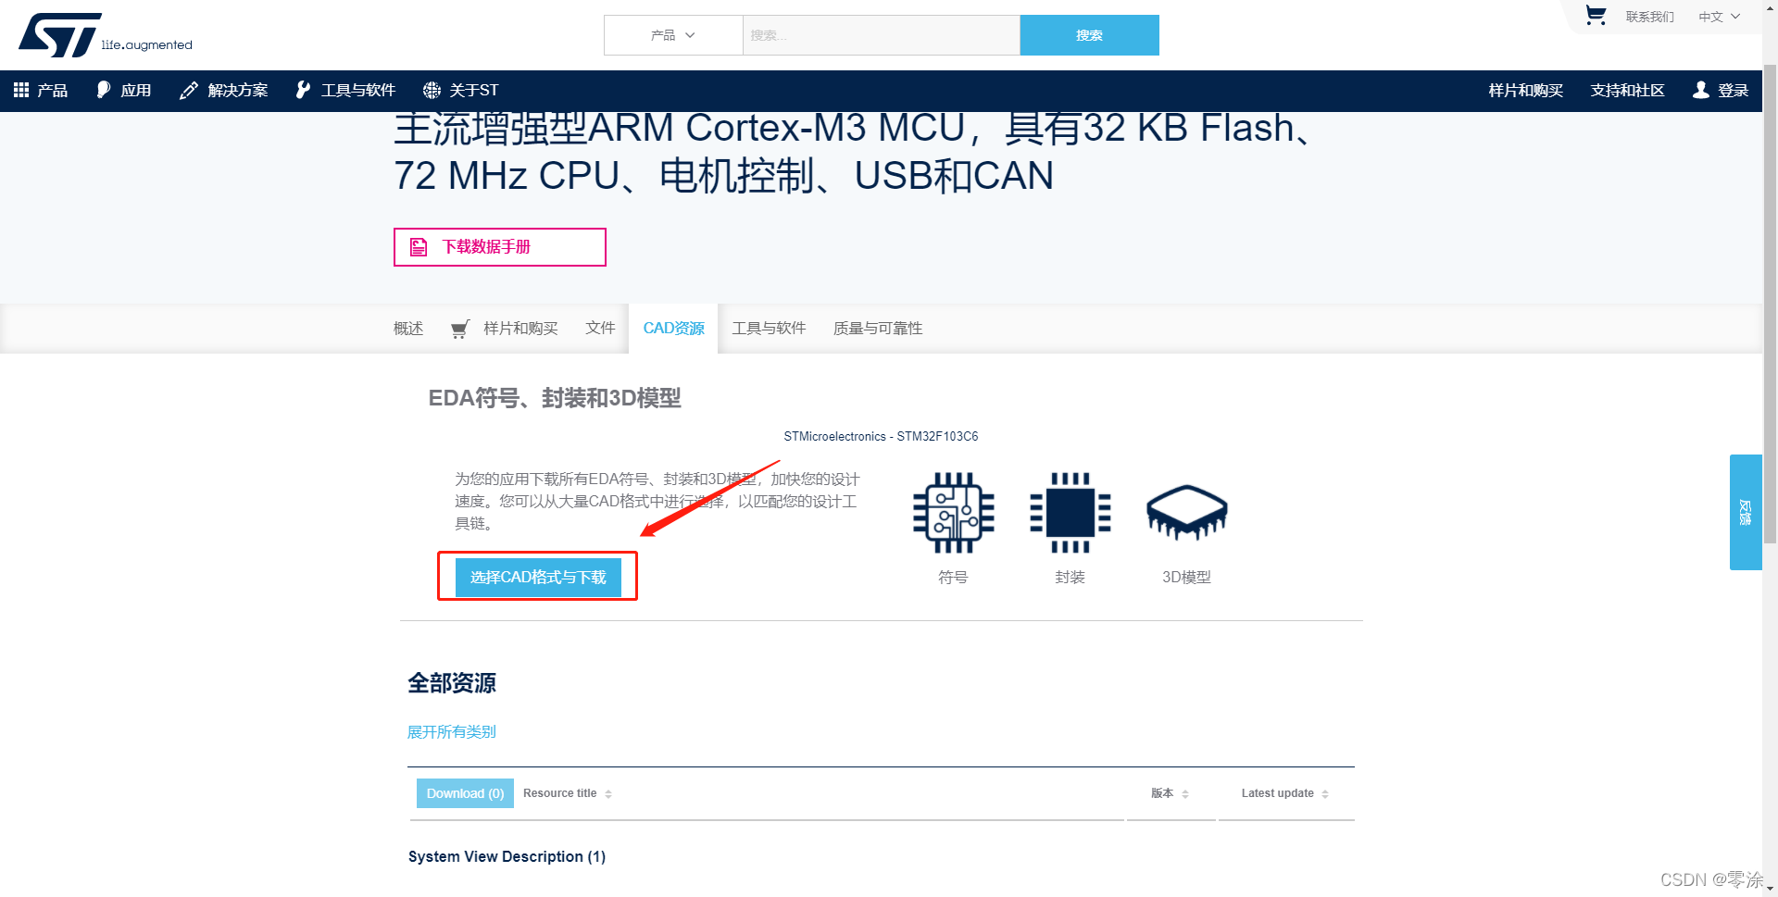The image size is (1778, 897).
Task: Click the 全部资源 heading
Action: tap(452, 683)
